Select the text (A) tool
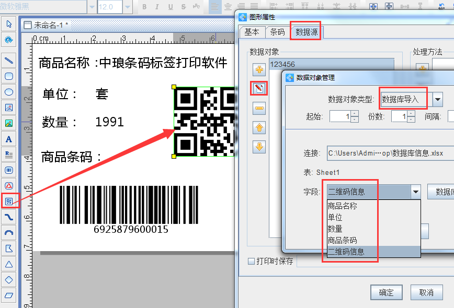The image size is (454, 308). (8, 139)
